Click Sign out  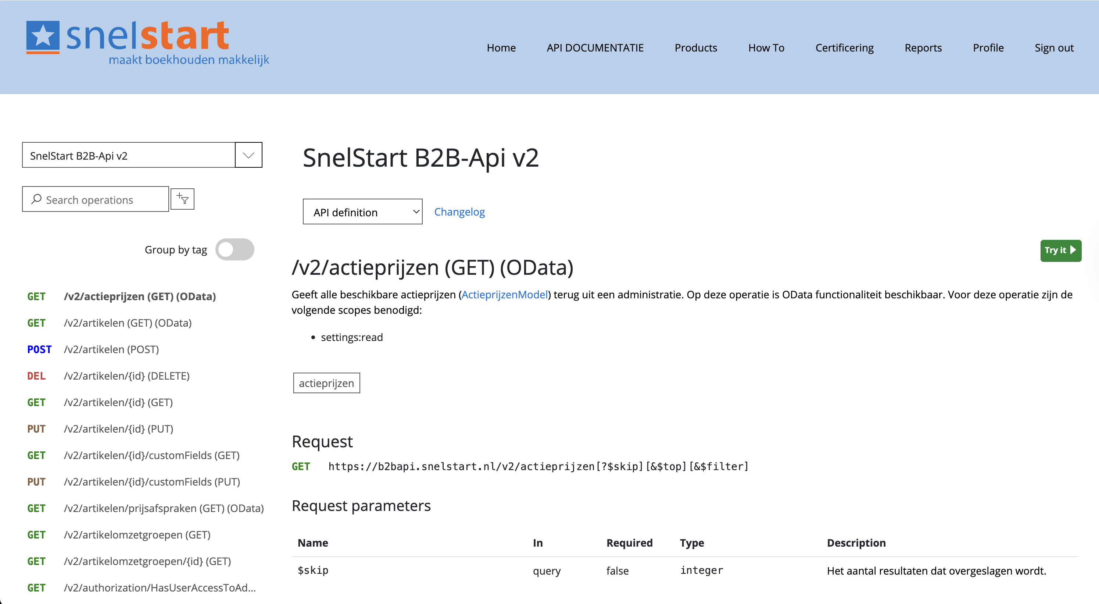point(1054,47)
